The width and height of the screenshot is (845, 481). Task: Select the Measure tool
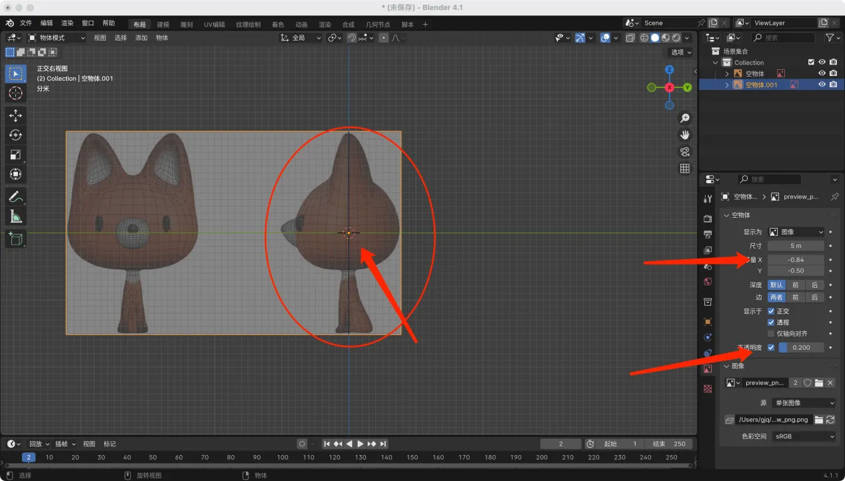(x=16, y=216)
